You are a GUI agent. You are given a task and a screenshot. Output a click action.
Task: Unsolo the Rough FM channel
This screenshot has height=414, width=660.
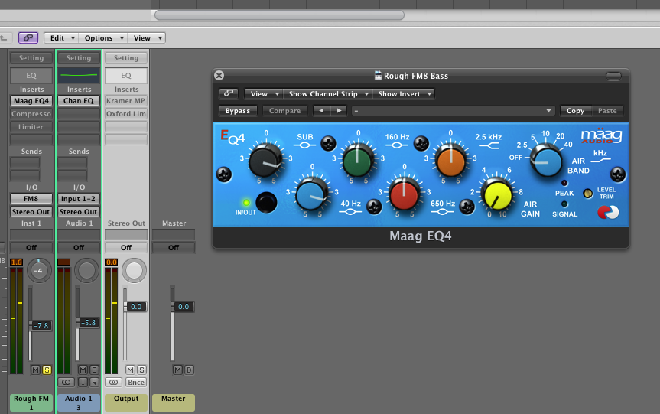[x=47, y=370]
